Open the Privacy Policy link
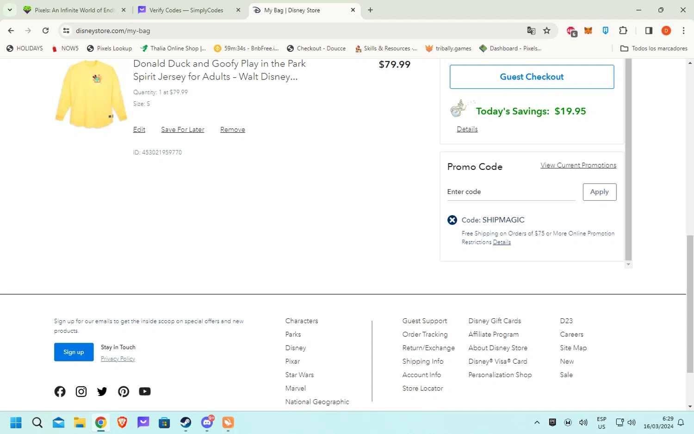This screenshot has height=434, width=694. (x=118, y=359)
